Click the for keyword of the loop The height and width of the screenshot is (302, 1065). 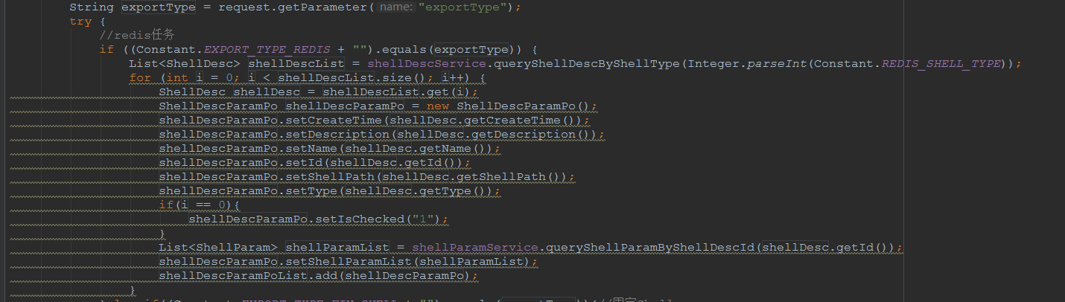tap(140, 78)
